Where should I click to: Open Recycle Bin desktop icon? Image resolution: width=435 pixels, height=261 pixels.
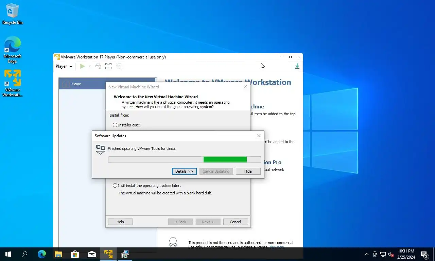(13, 14)
